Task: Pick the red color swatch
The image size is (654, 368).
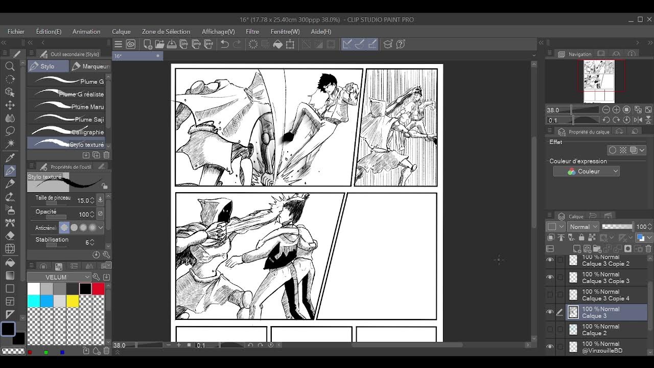Action: pyautogui.click(x=98, y=289)
